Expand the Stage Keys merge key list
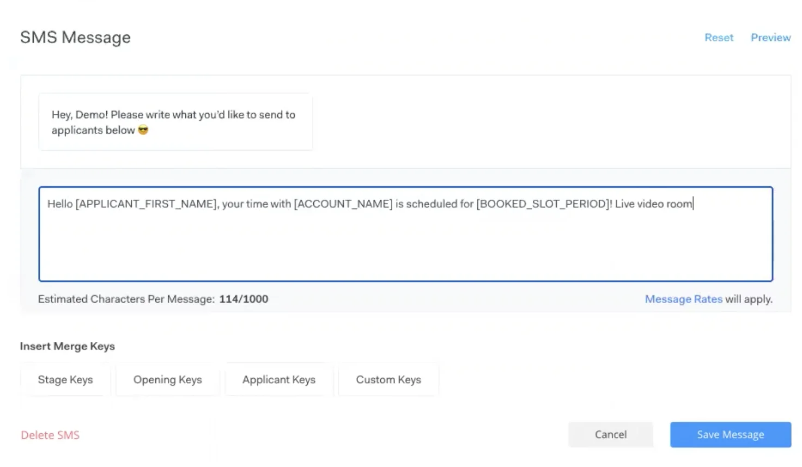The width and height of the screenshot is (802, 467). pyautogui.click(x=65, y=380)
